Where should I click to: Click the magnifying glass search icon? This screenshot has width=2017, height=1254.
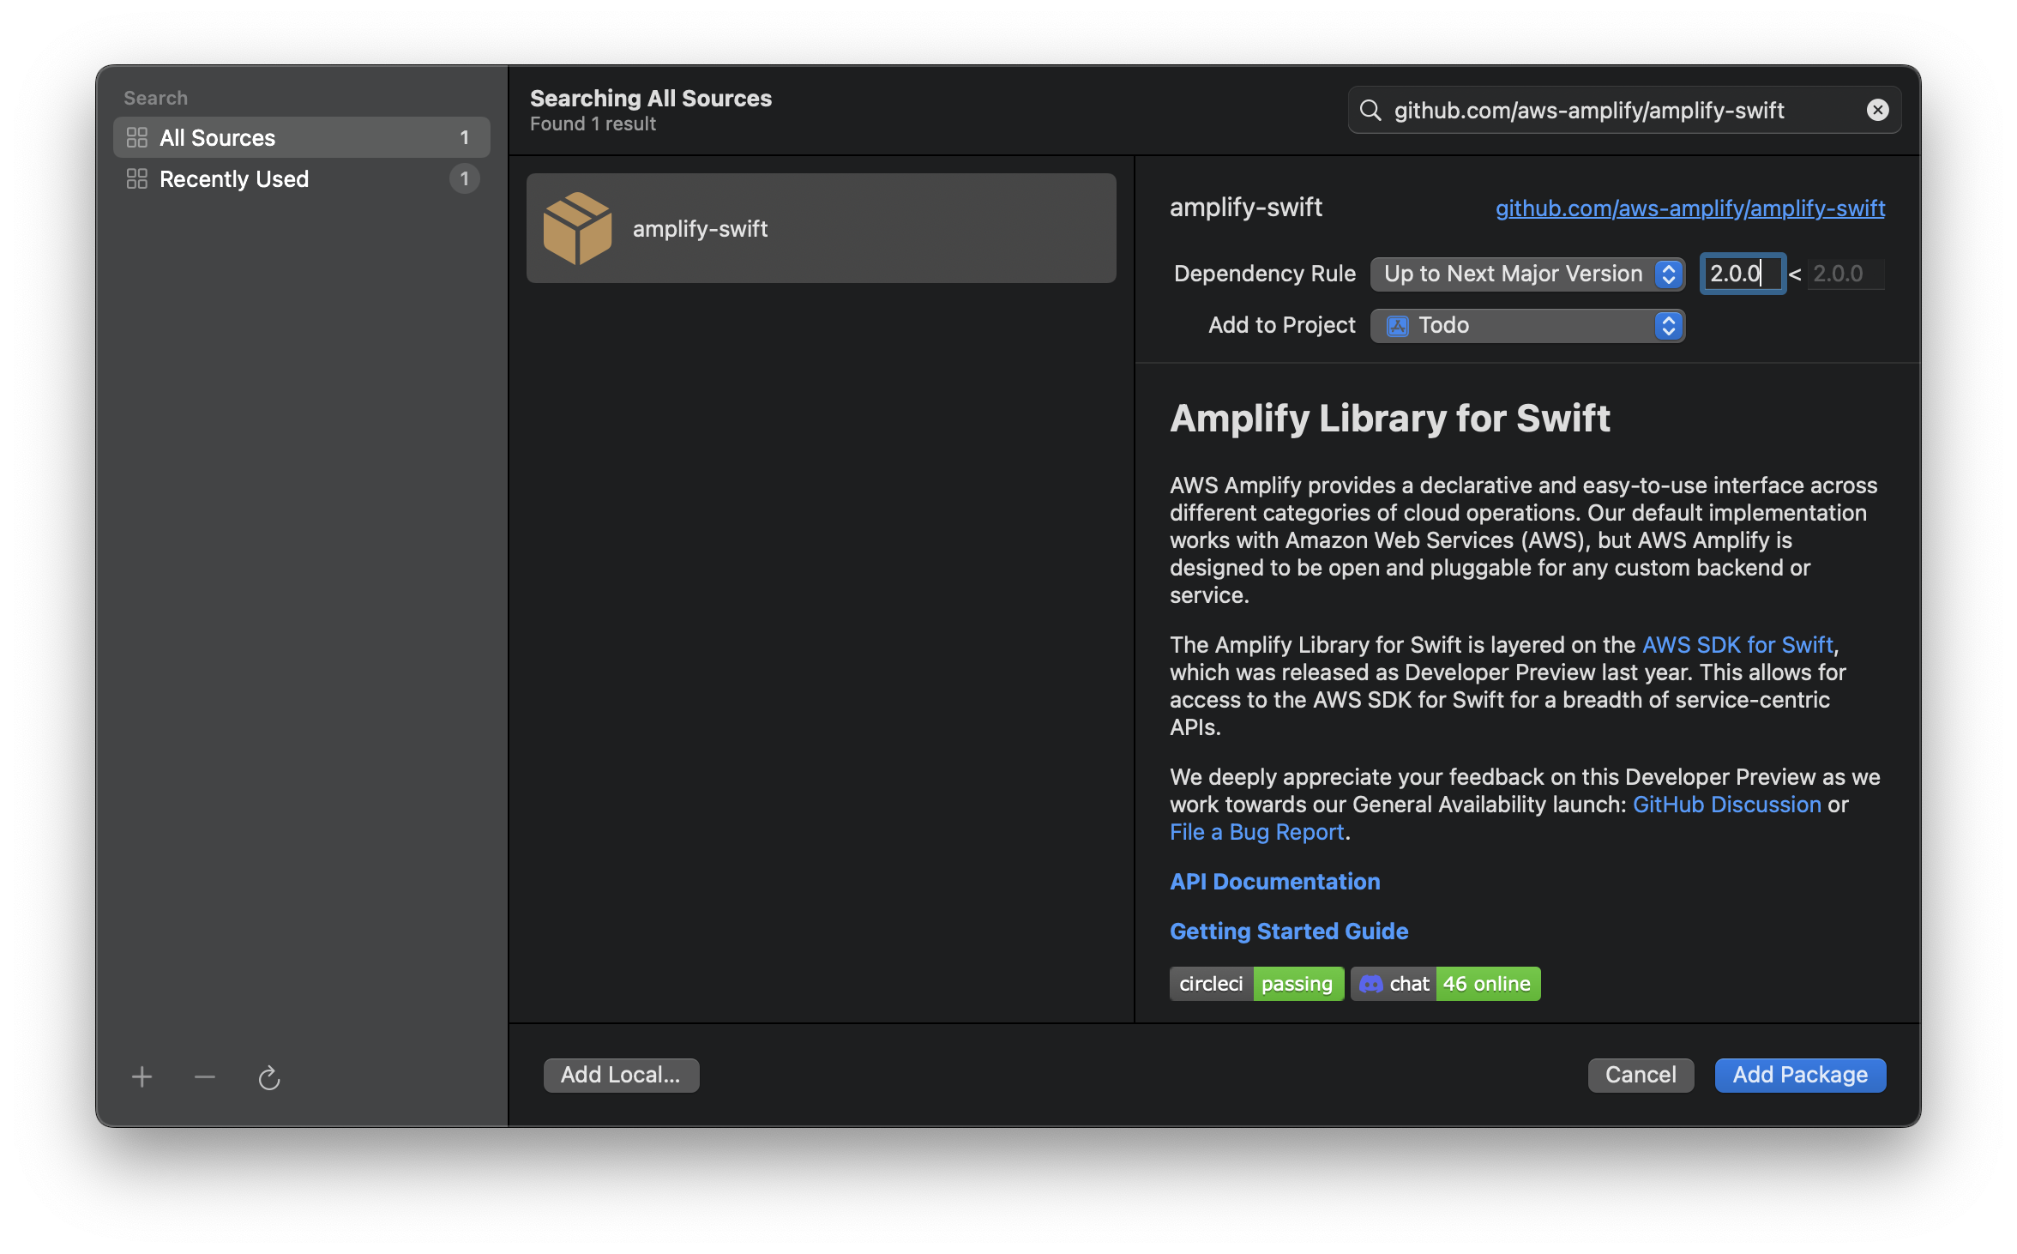click(x=1370, y=110)
